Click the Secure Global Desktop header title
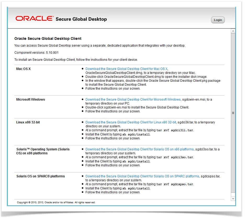 81,19
